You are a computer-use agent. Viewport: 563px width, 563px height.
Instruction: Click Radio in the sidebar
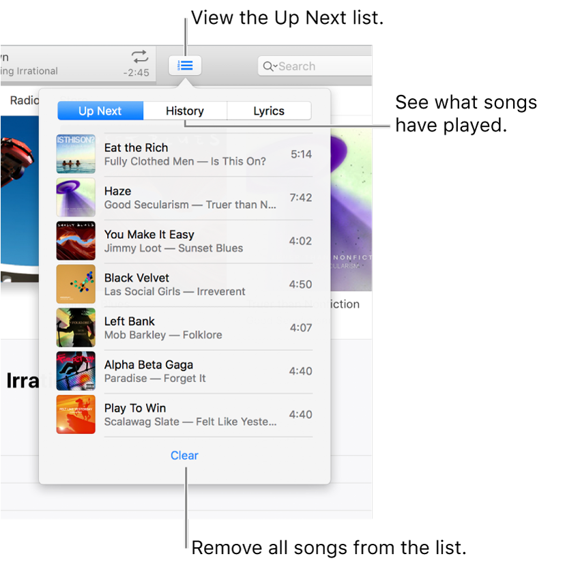(25, 100)
